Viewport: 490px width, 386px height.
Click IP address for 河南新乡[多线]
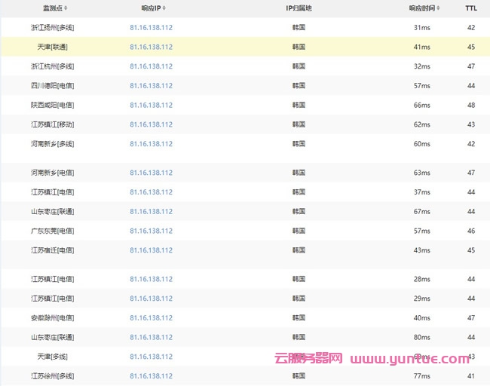pyautogui.click(x=151, y=144)
